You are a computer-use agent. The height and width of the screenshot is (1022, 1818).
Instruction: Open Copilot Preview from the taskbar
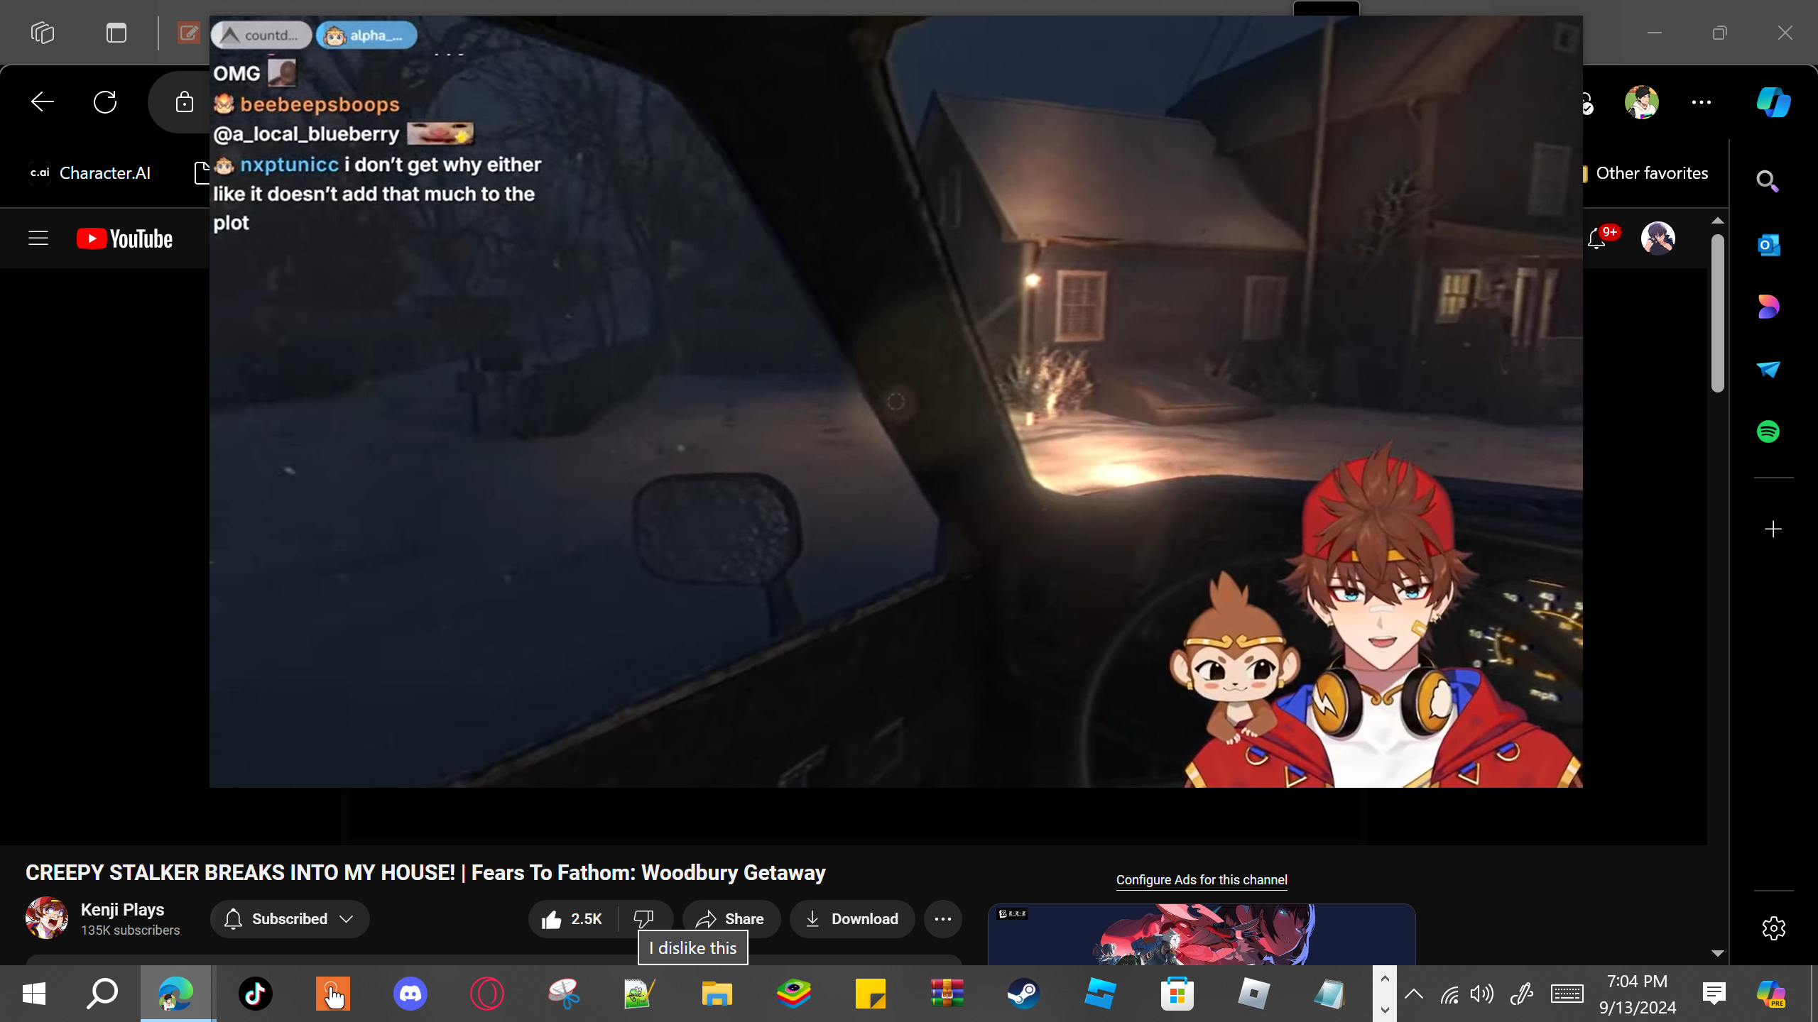(x=1770, y=994)
